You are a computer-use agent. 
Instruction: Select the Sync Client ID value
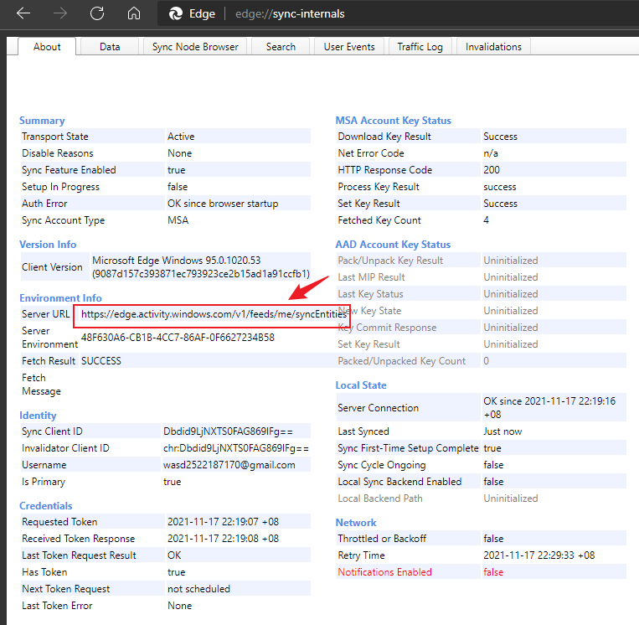[228, 431]
